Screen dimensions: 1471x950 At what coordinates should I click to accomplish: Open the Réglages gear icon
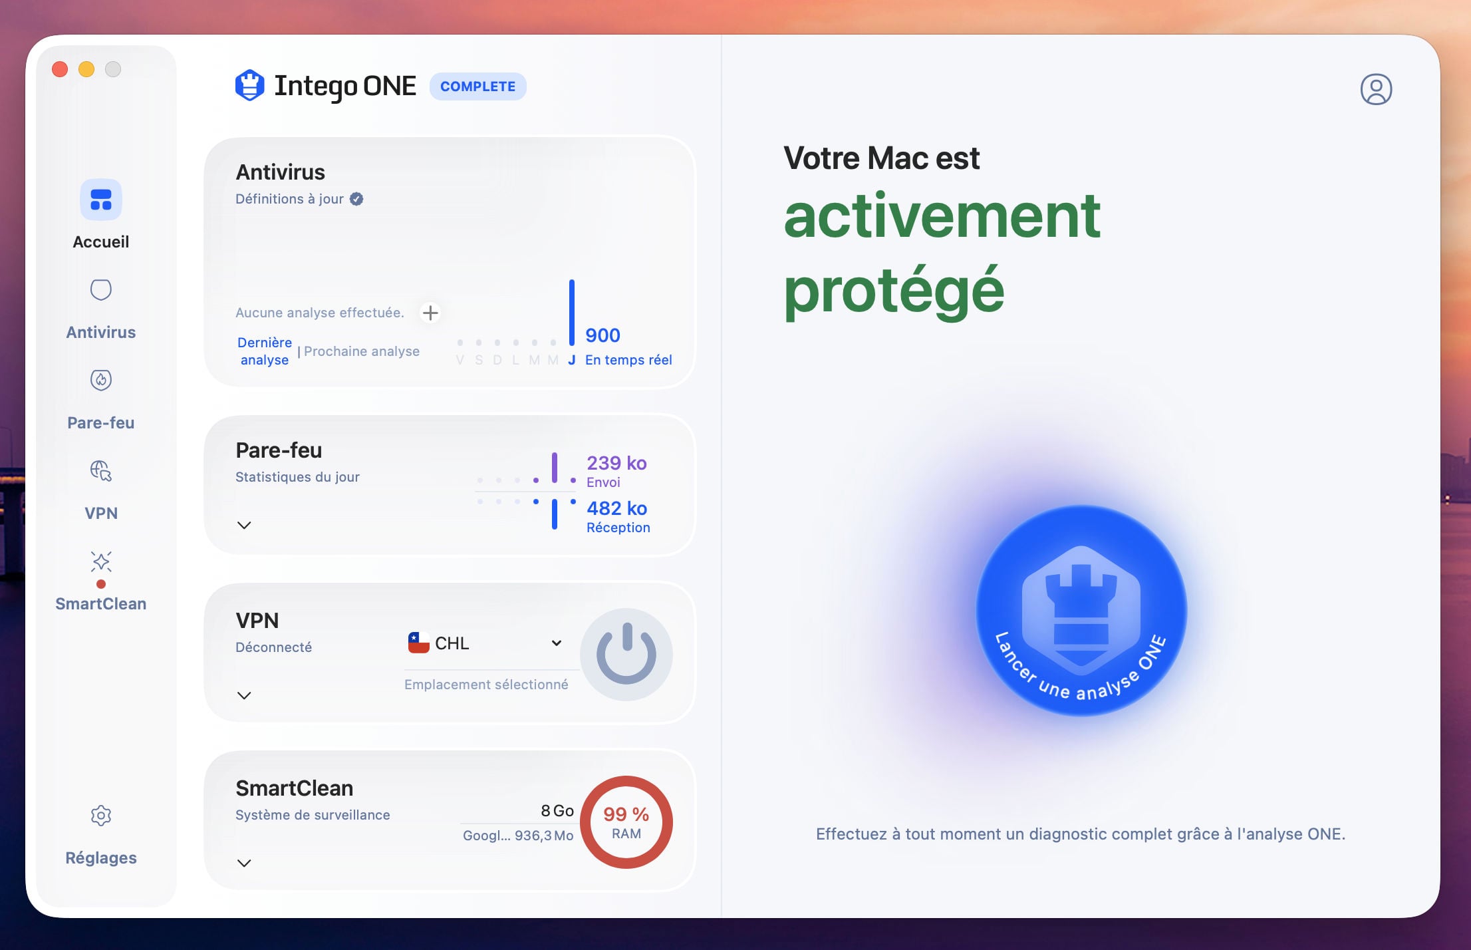pyautogui.click(x=101, y=816)
